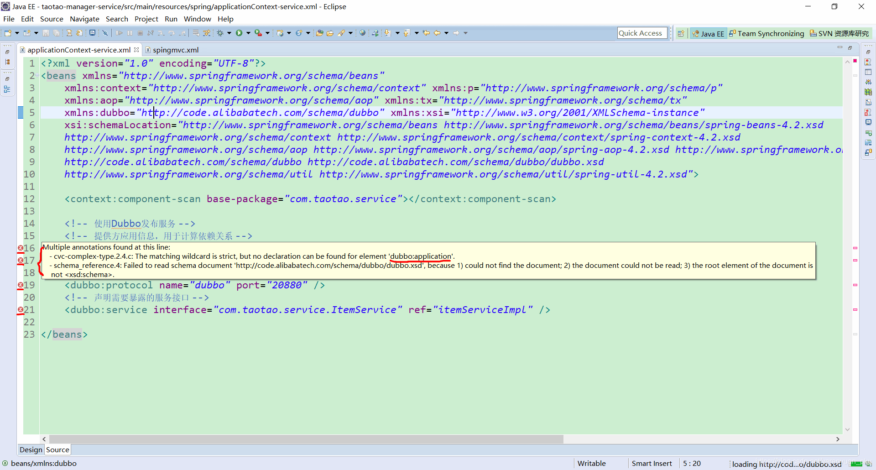Click the Resume debug icon

pos(119,33)
